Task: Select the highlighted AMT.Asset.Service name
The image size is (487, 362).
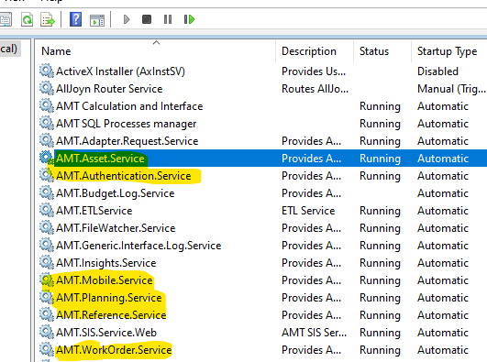Action: (100, 159)
